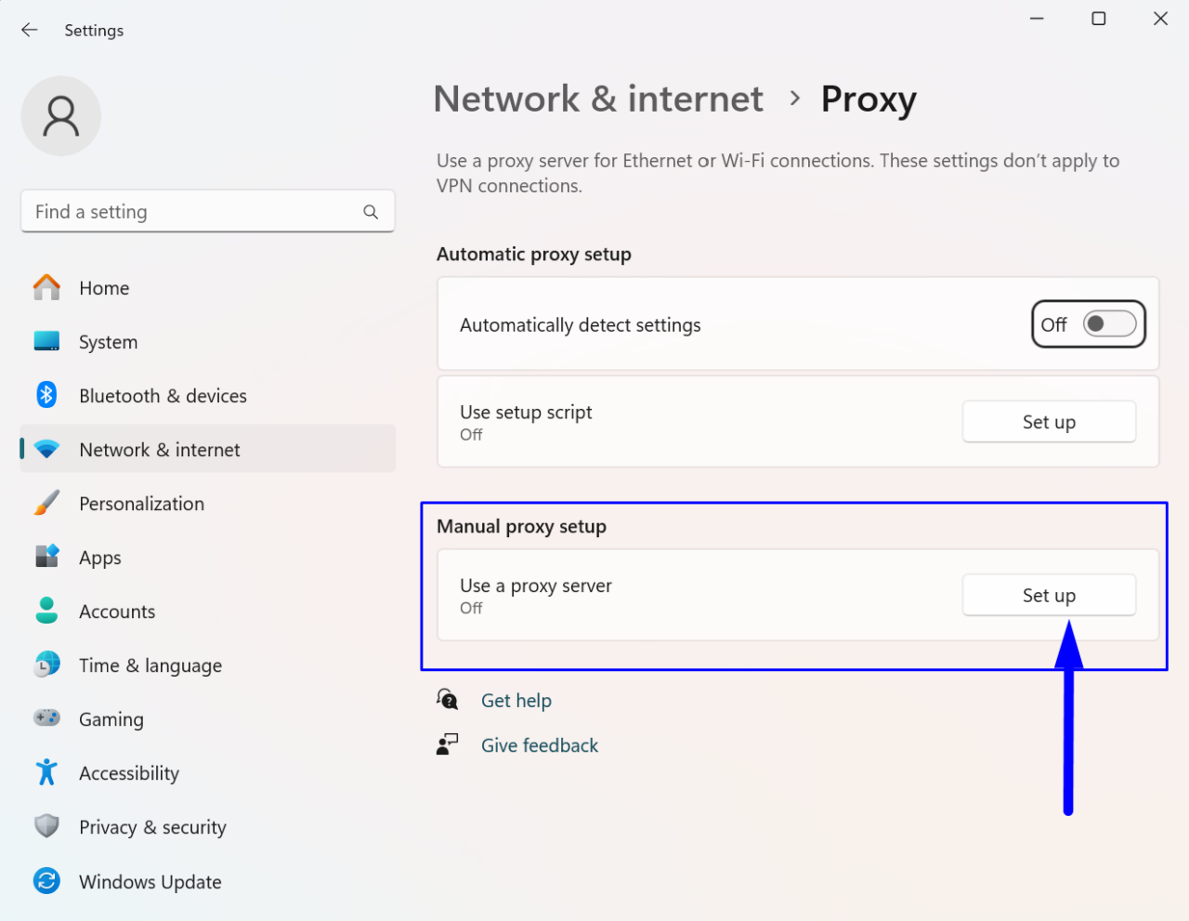Open Accessibility settings
This screenshot has width=1189, height=921.
tap(129, 772)
